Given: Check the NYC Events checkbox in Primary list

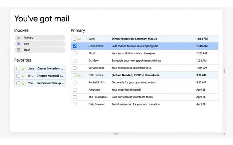Looking at the screenshot, I should pyautogui.click(x=75, y=75).
